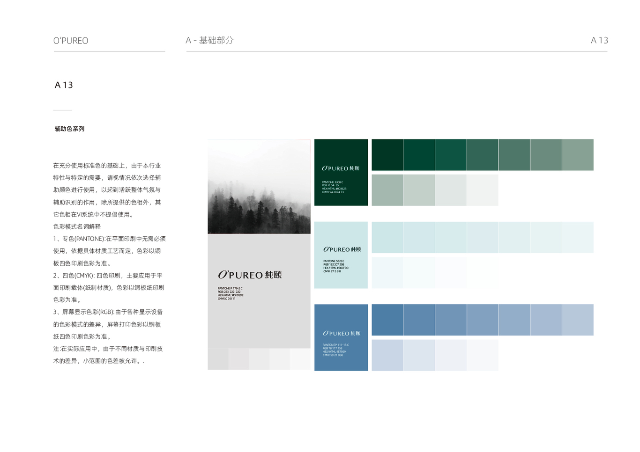
Task: Click the line '色彩模式名词解释'
Action: click(x=77, y=226)
